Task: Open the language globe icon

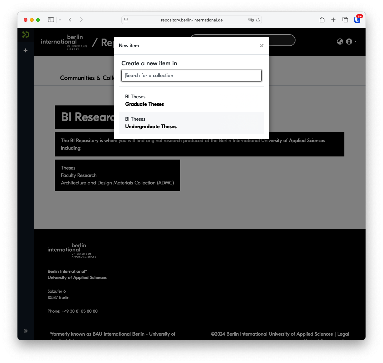Action: [x=340, y=41]
